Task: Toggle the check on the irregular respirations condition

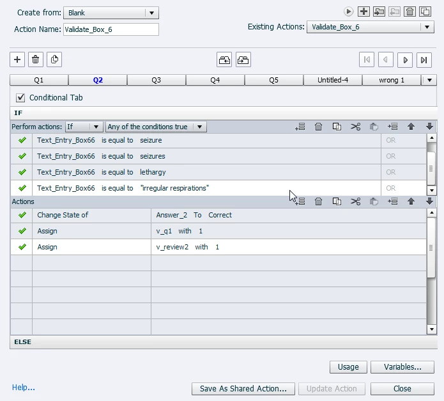Action: click(x=22, y=188)
